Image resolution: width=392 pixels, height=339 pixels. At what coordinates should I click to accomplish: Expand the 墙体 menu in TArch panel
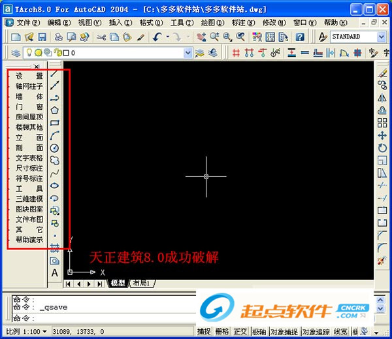coord(29,97)
